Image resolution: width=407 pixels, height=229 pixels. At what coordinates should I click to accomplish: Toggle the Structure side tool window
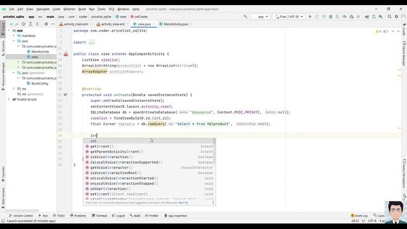3,48
